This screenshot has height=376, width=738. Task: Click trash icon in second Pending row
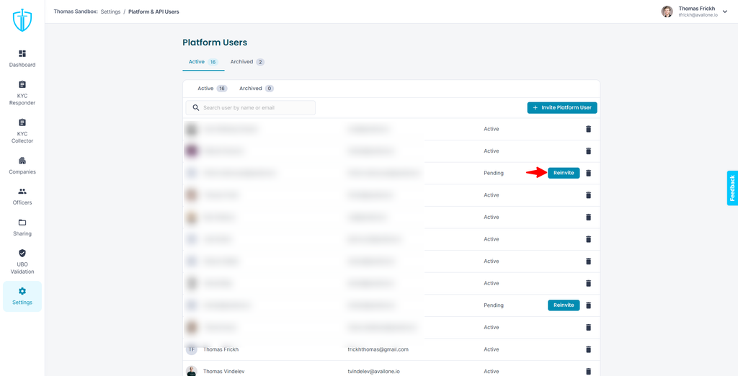tap(588, 305)
